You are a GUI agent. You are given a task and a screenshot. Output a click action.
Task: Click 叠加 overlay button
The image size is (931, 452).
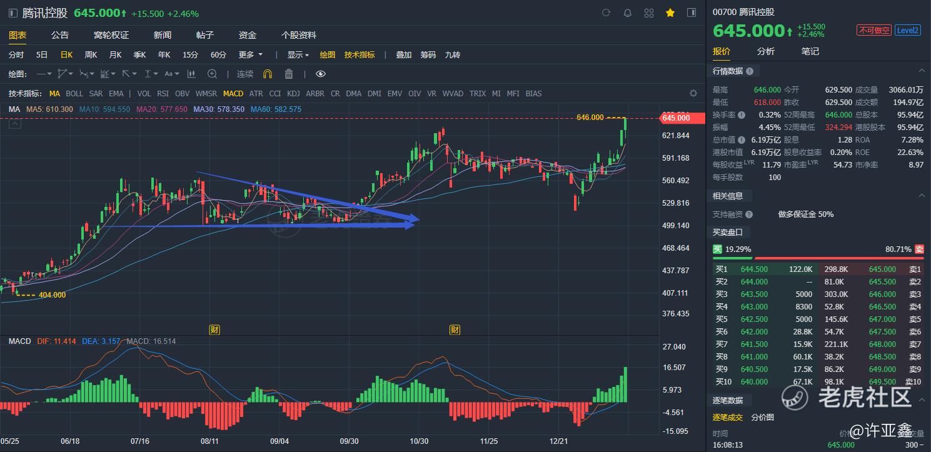(x=404, y=55)
